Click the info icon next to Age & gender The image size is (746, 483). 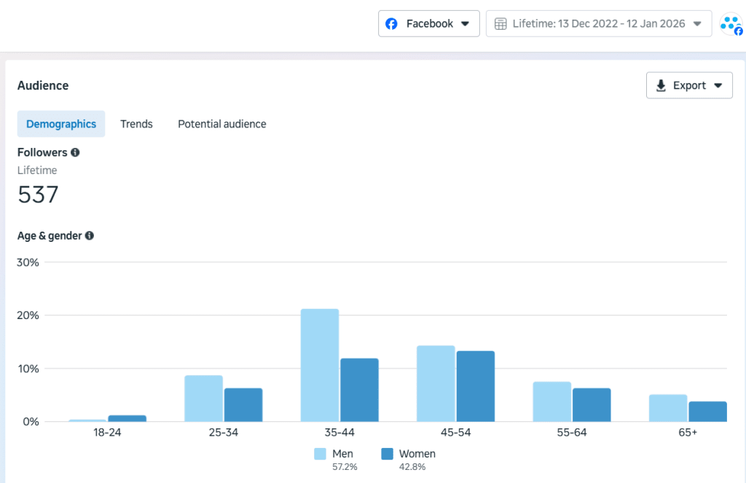pyautogui.click(x=90, y=236)
